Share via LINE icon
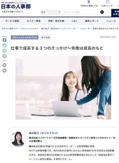This screenshot has width=119, height=163. point(5,56)
